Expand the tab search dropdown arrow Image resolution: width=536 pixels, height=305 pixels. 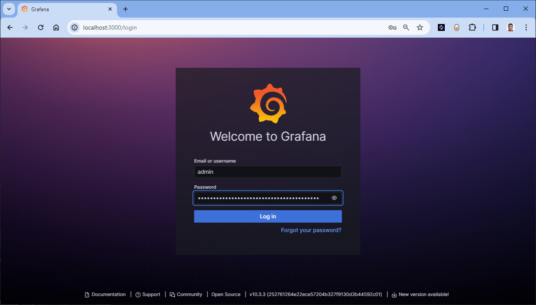[9, 9]
